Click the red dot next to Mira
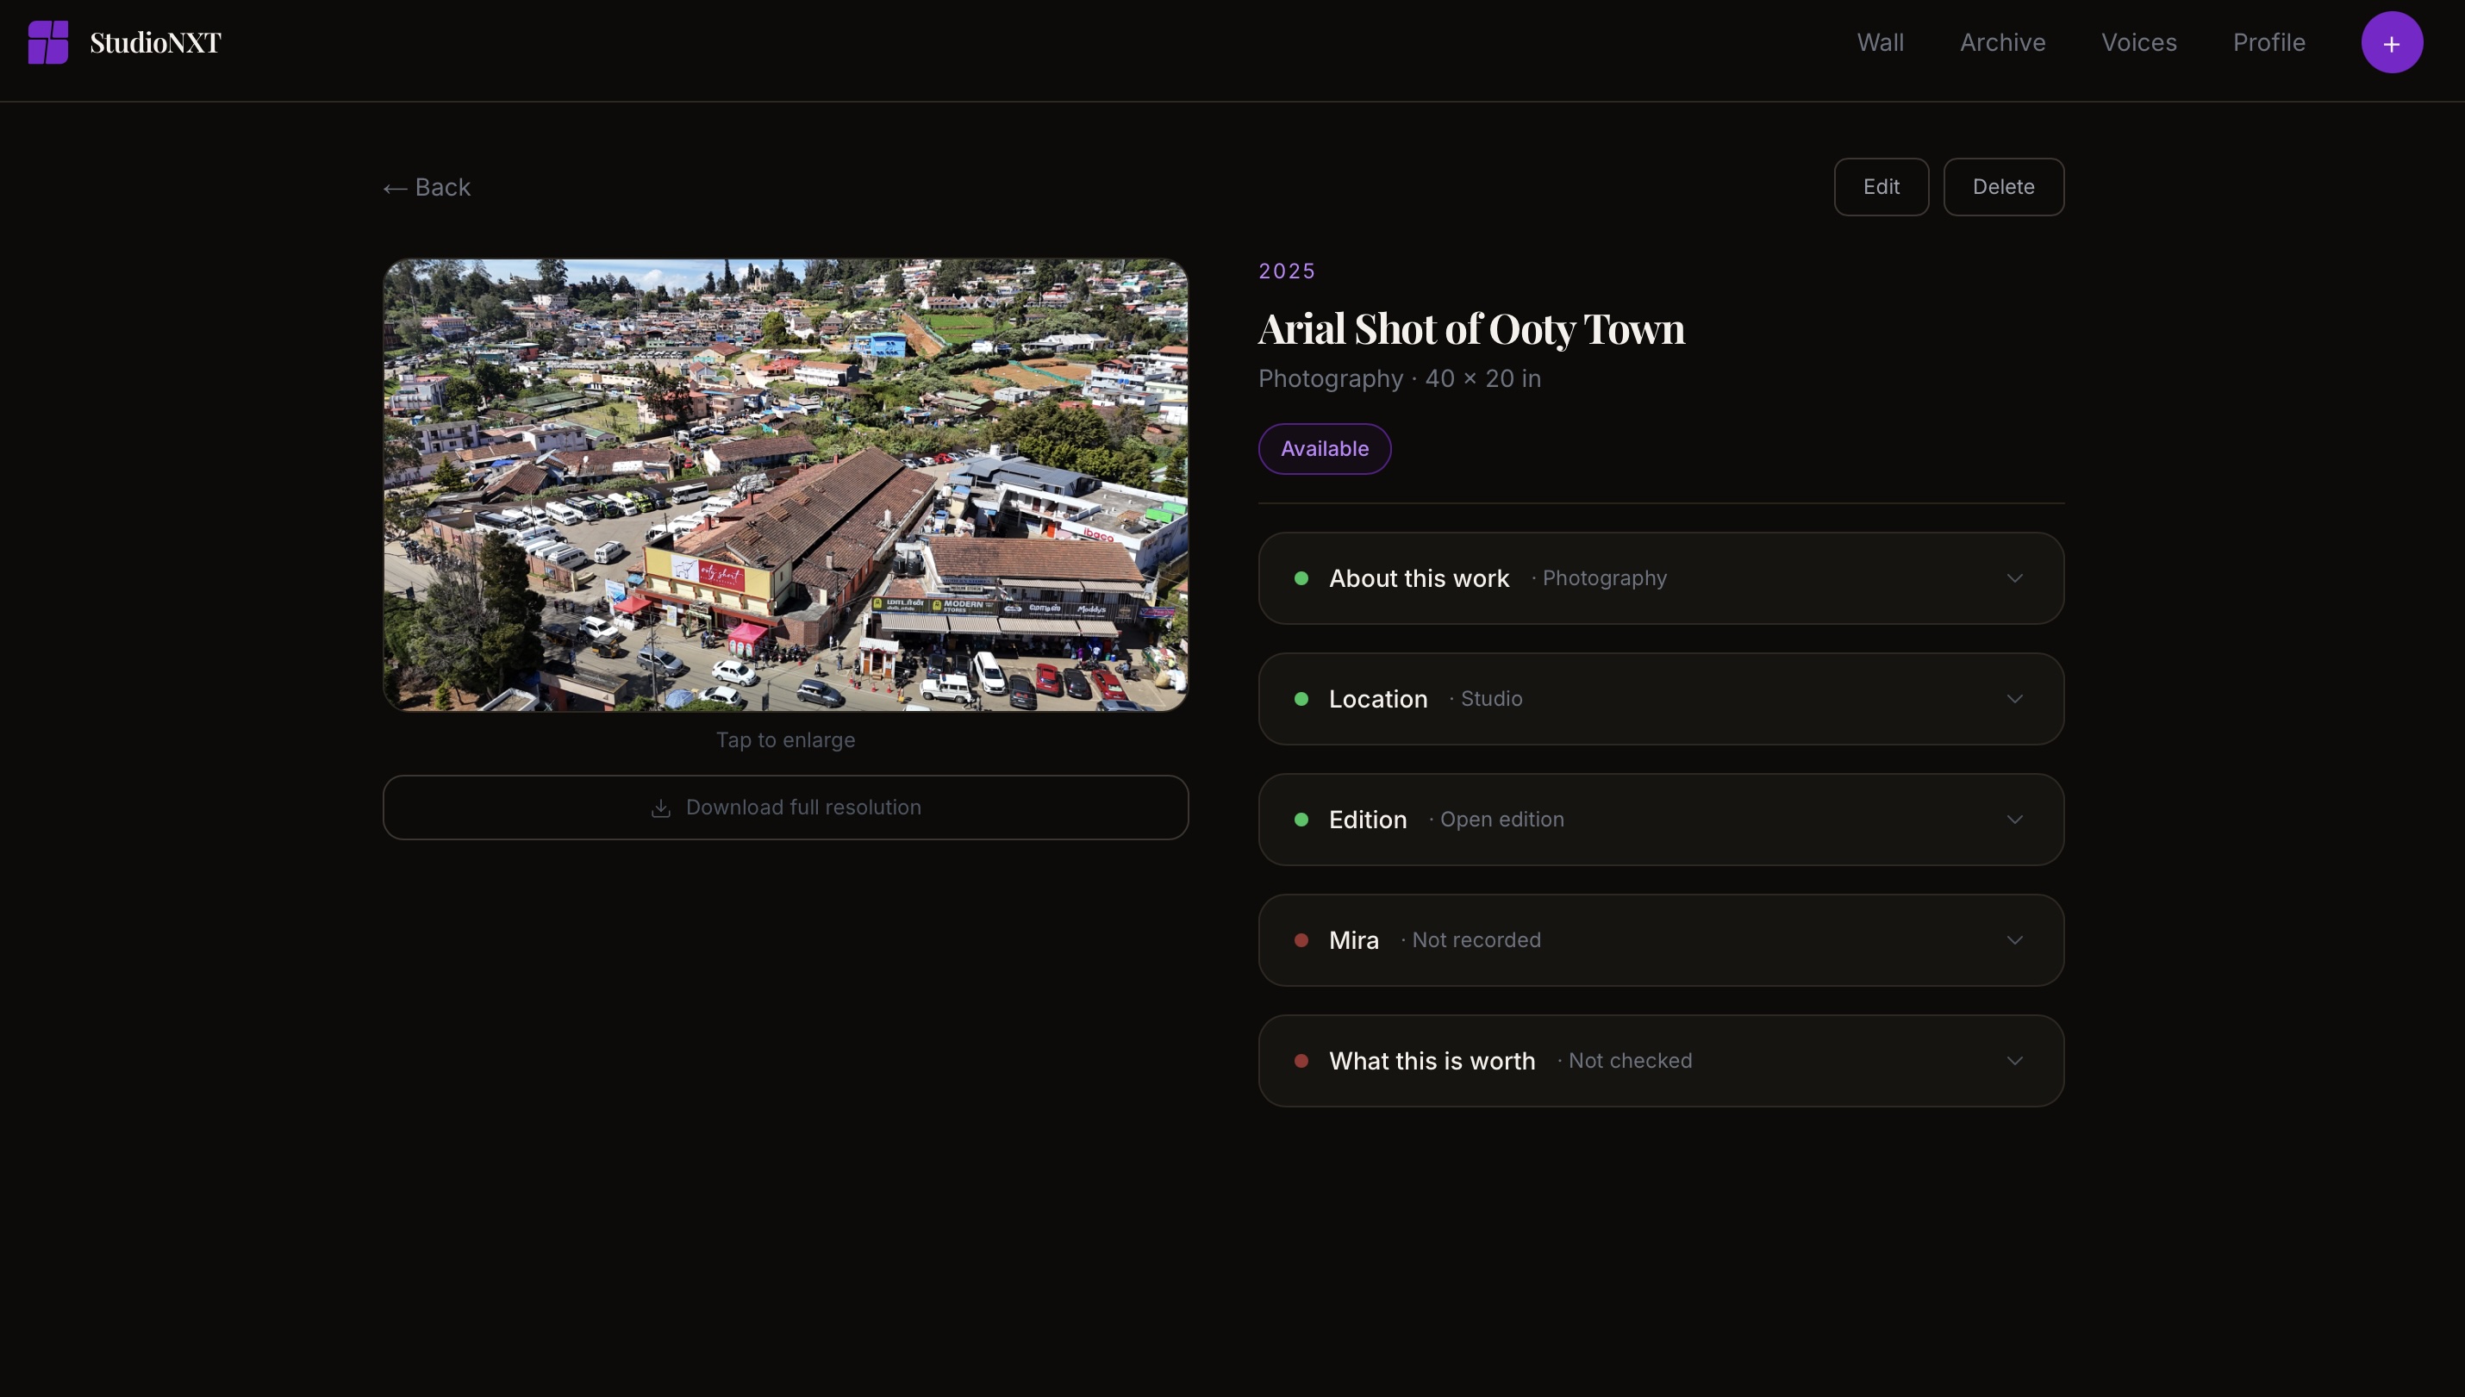Viewport: 2465px width, 1397px height. point(1301,940)
